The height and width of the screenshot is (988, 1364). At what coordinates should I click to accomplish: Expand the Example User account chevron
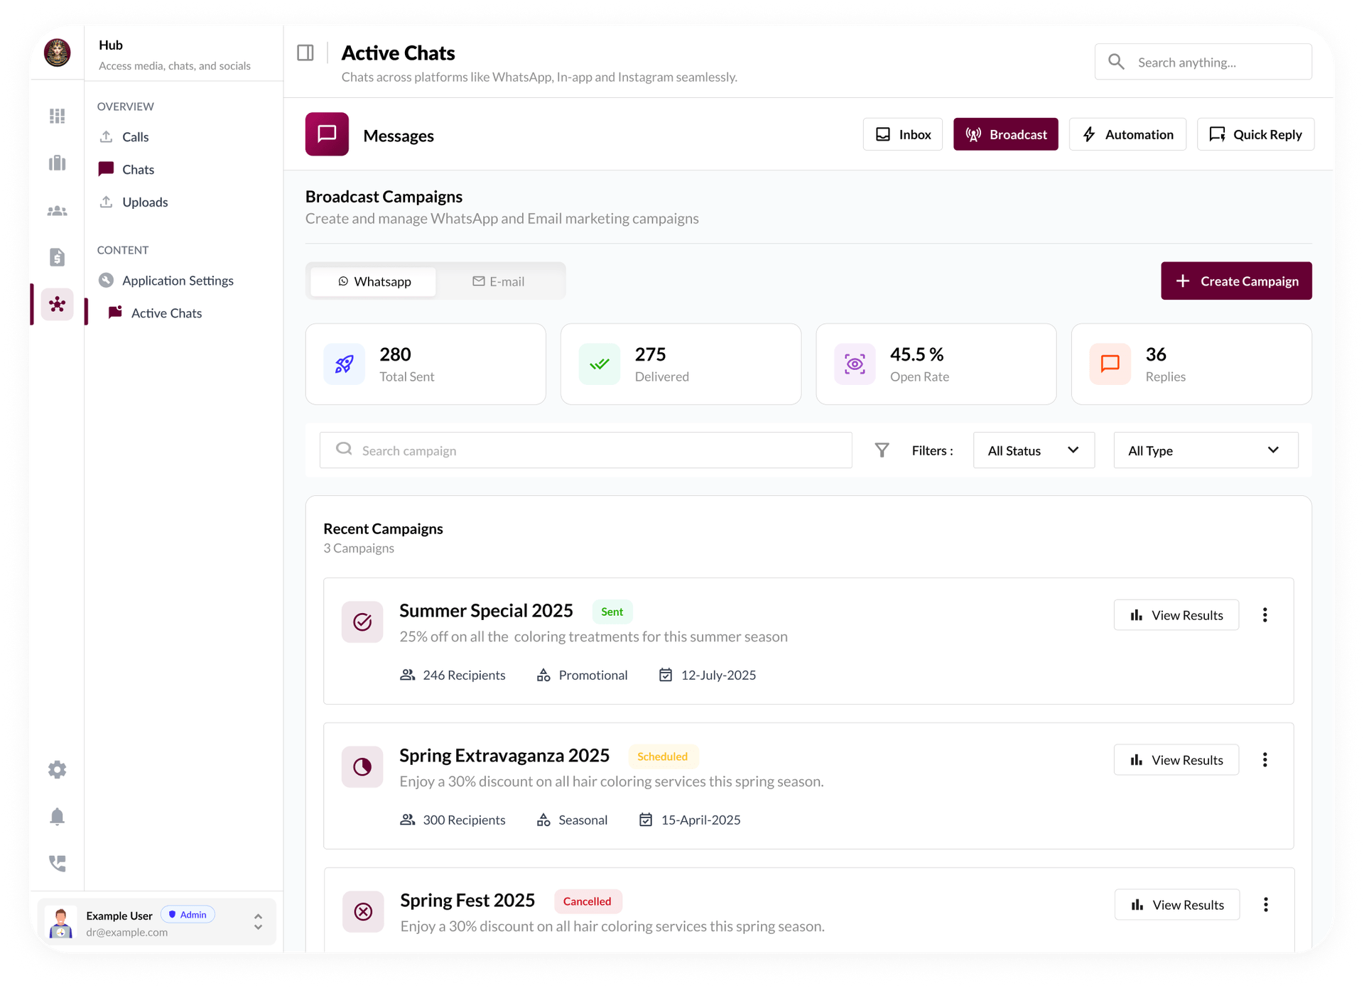click(x=257, y=921)
